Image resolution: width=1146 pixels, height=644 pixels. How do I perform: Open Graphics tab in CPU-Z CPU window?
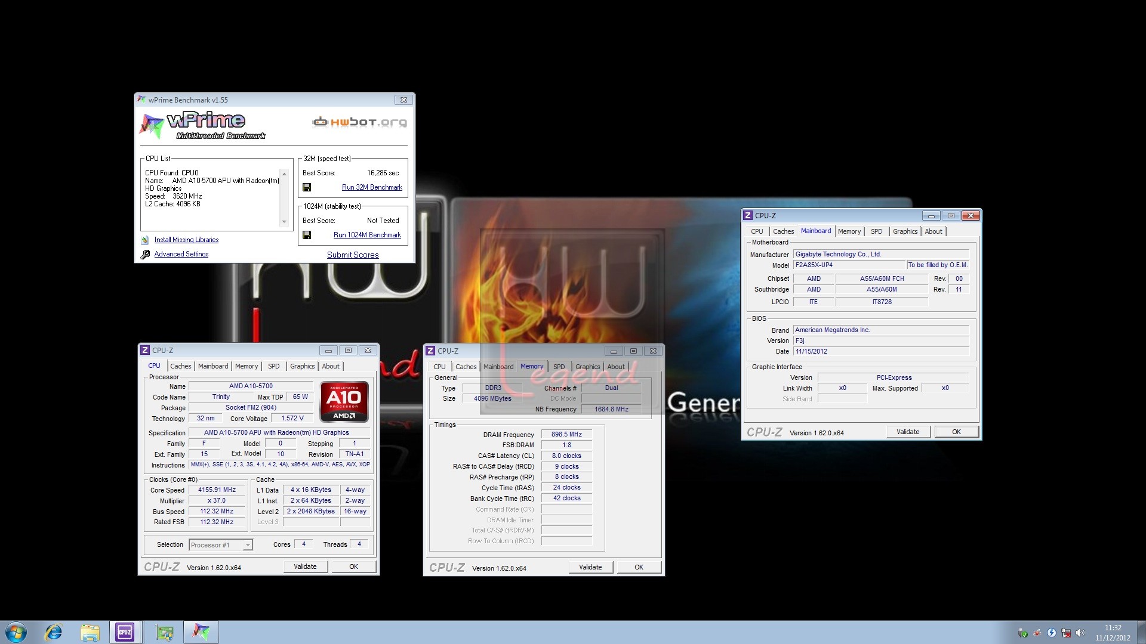click(302, 366)
